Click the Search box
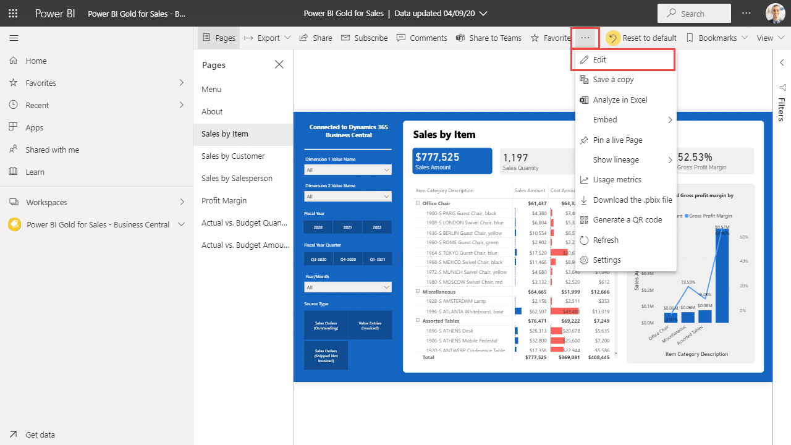Image resolution: width=791 pixels, height=445 pixels. [694, 13]
